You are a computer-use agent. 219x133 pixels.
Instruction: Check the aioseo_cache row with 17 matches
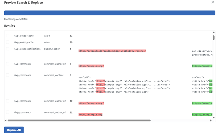[x=8, y=36]
